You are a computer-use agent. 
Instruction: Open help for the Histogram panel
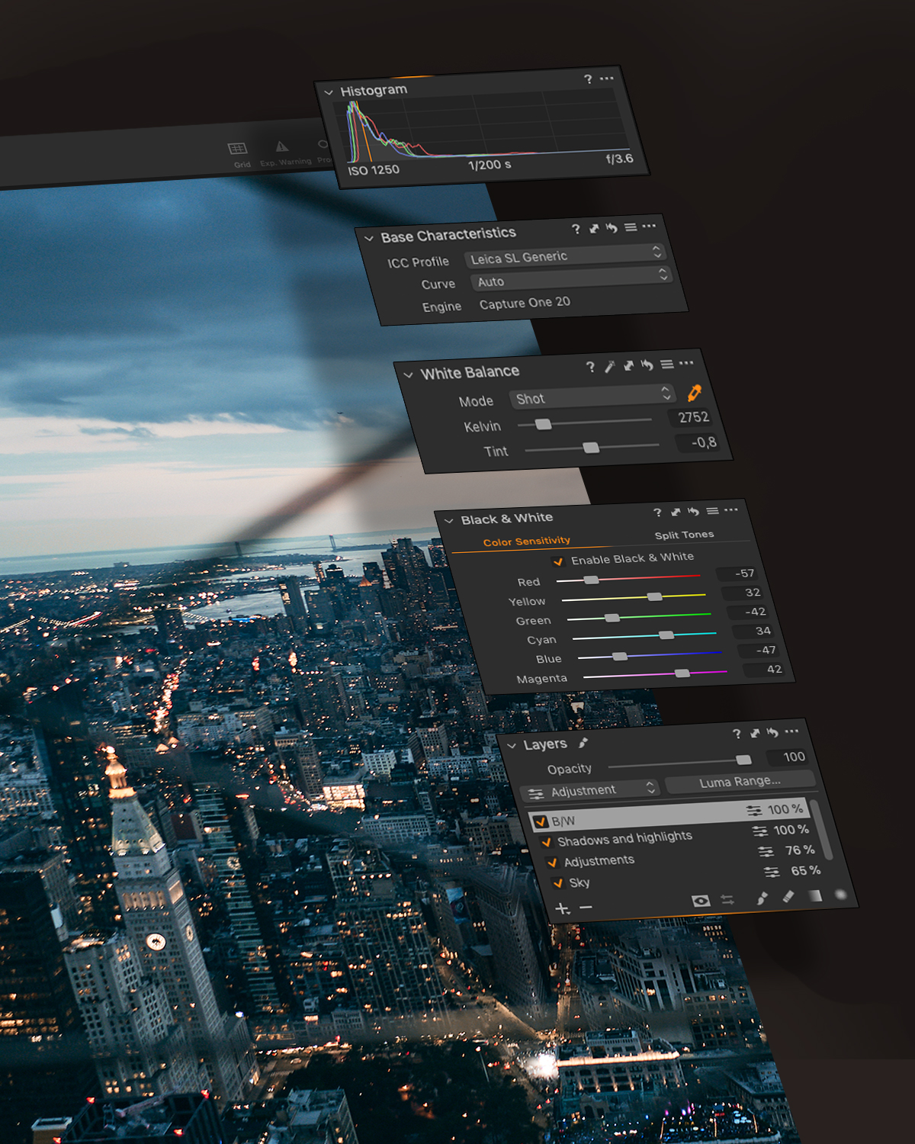(x=588, y=79)
